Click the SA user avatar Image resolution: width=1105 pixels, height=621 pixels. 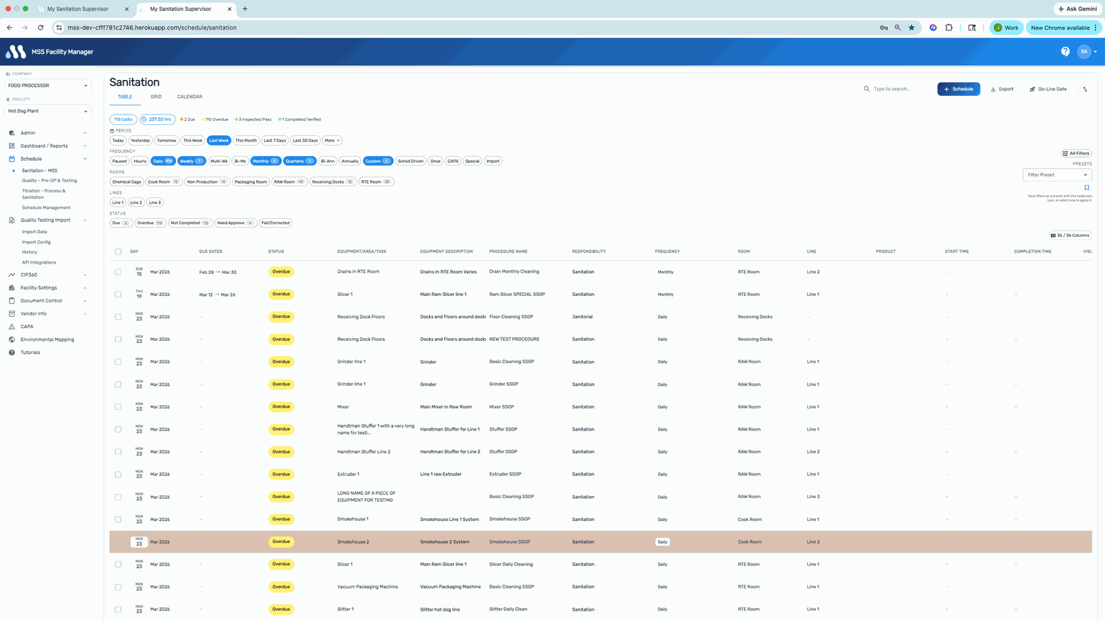click(1084, 52)
